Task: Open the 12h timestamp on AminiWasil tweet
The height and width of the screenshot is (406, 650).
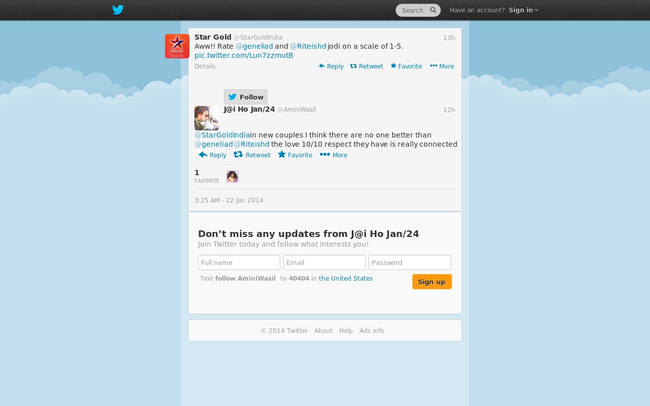Action: [449, 110]
